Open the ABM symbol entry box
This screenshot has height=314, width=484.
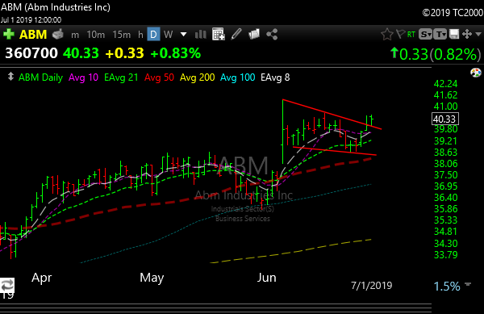click(x=33, y=34)
